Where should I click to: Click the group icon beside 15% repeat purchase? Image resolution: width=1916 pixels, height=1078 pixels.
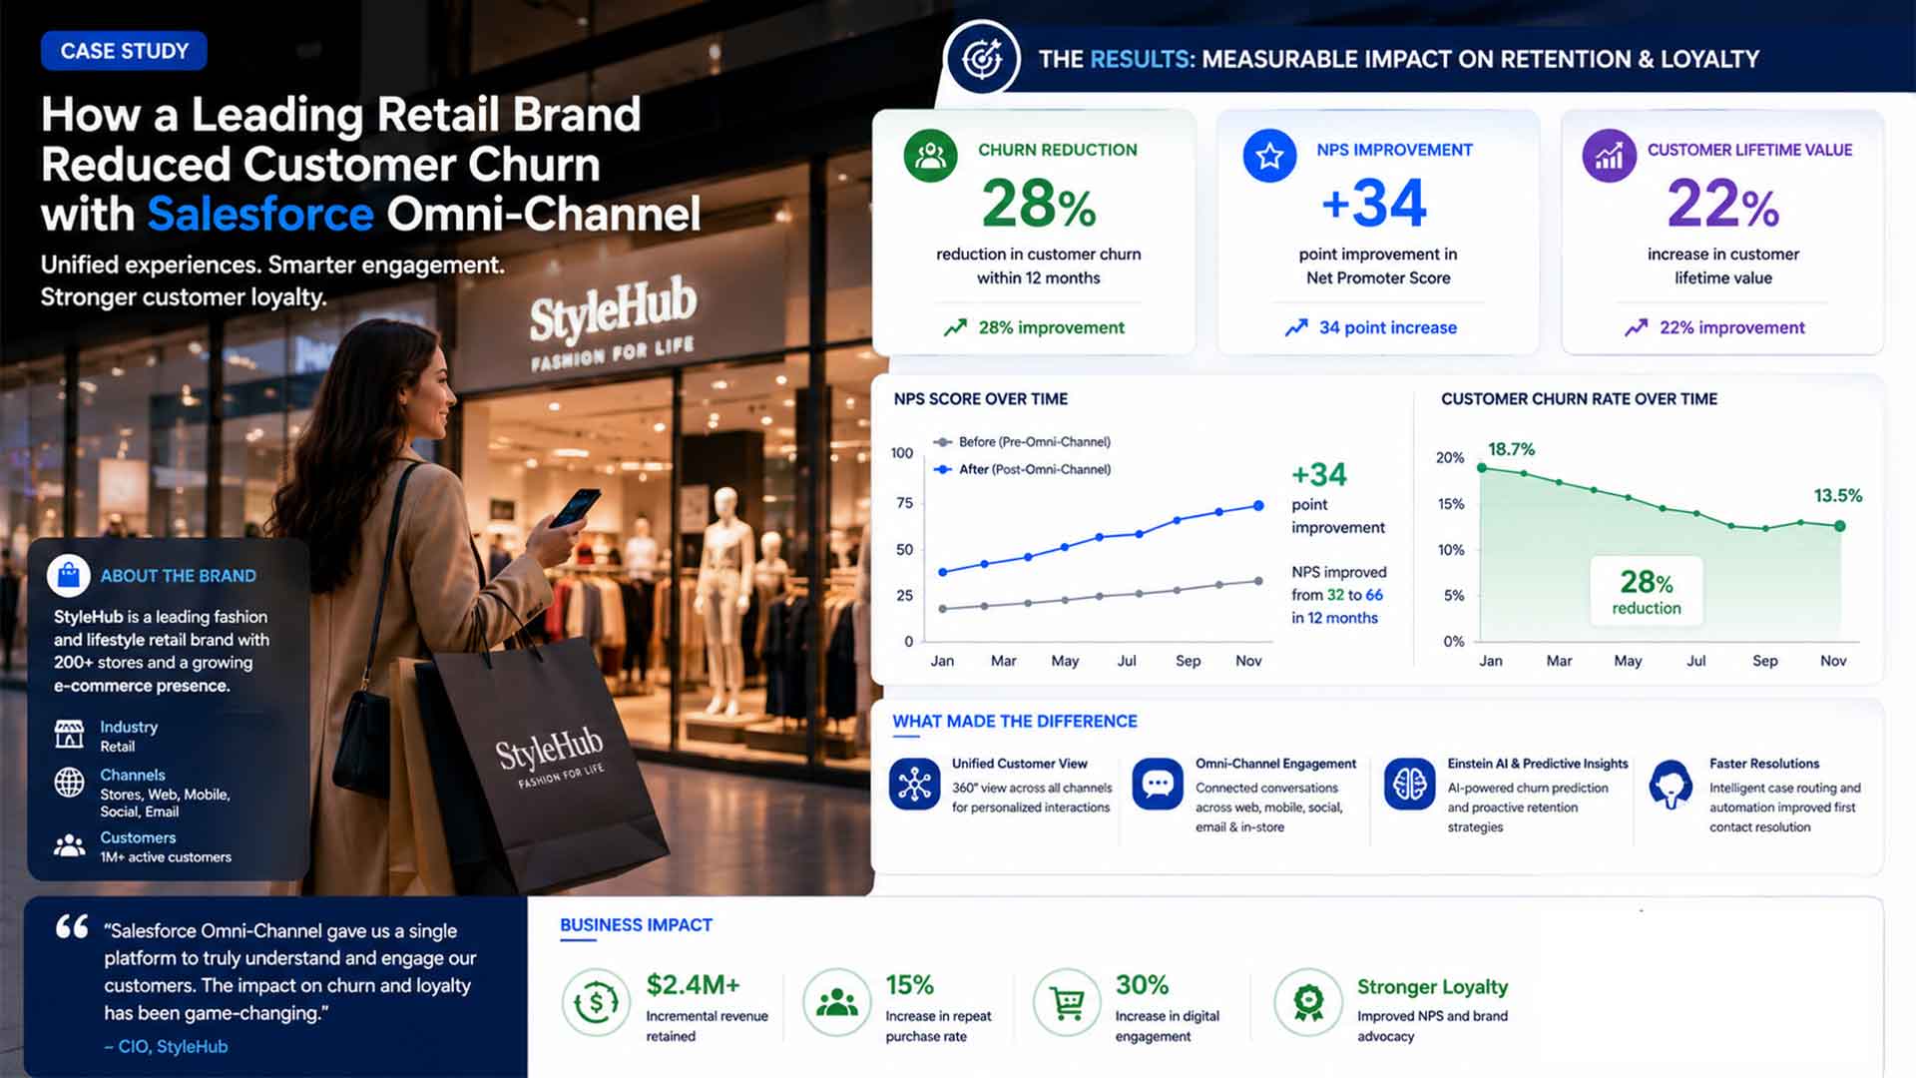point(836,1002)
